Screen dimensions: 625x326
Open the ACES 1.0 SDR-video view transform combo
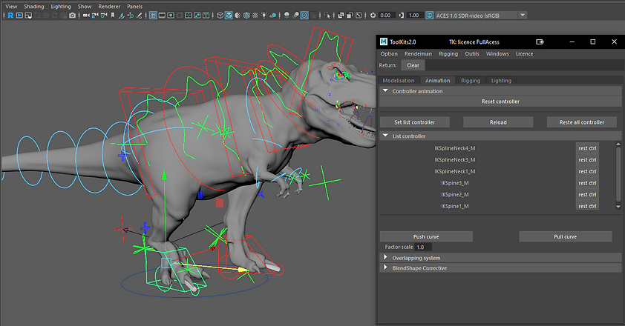coord(481,16)
